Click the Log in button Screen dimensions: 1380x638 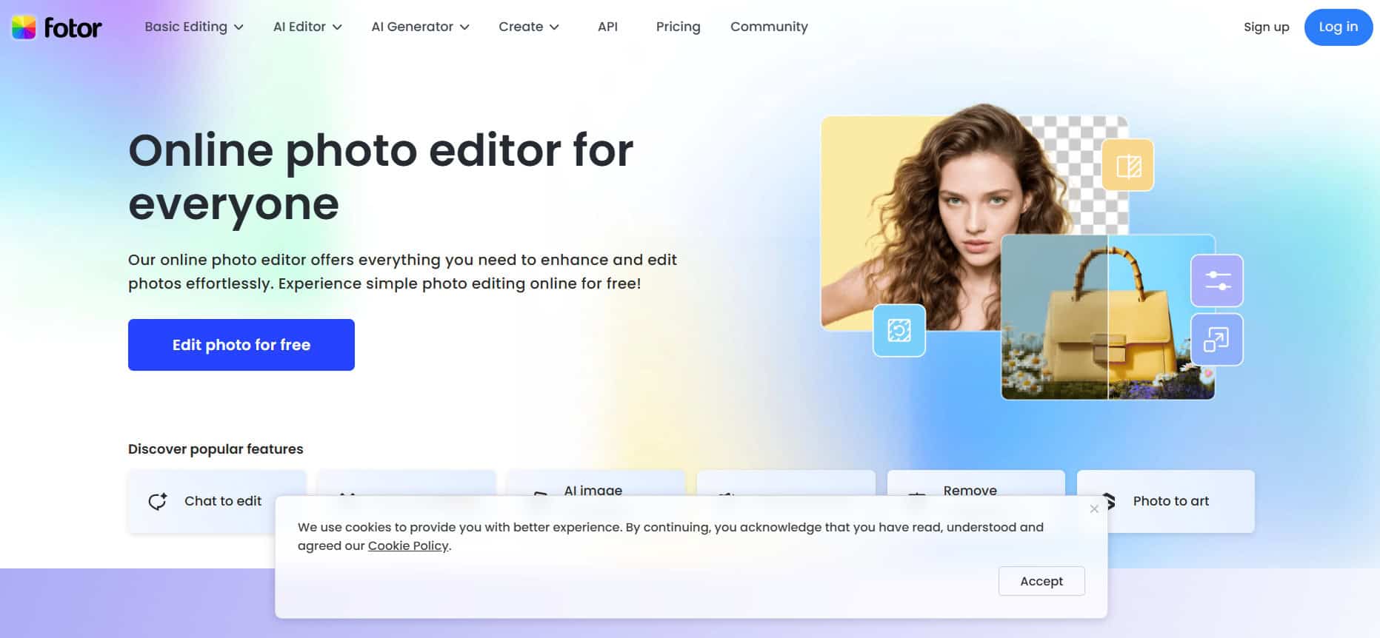[1338, 27]
